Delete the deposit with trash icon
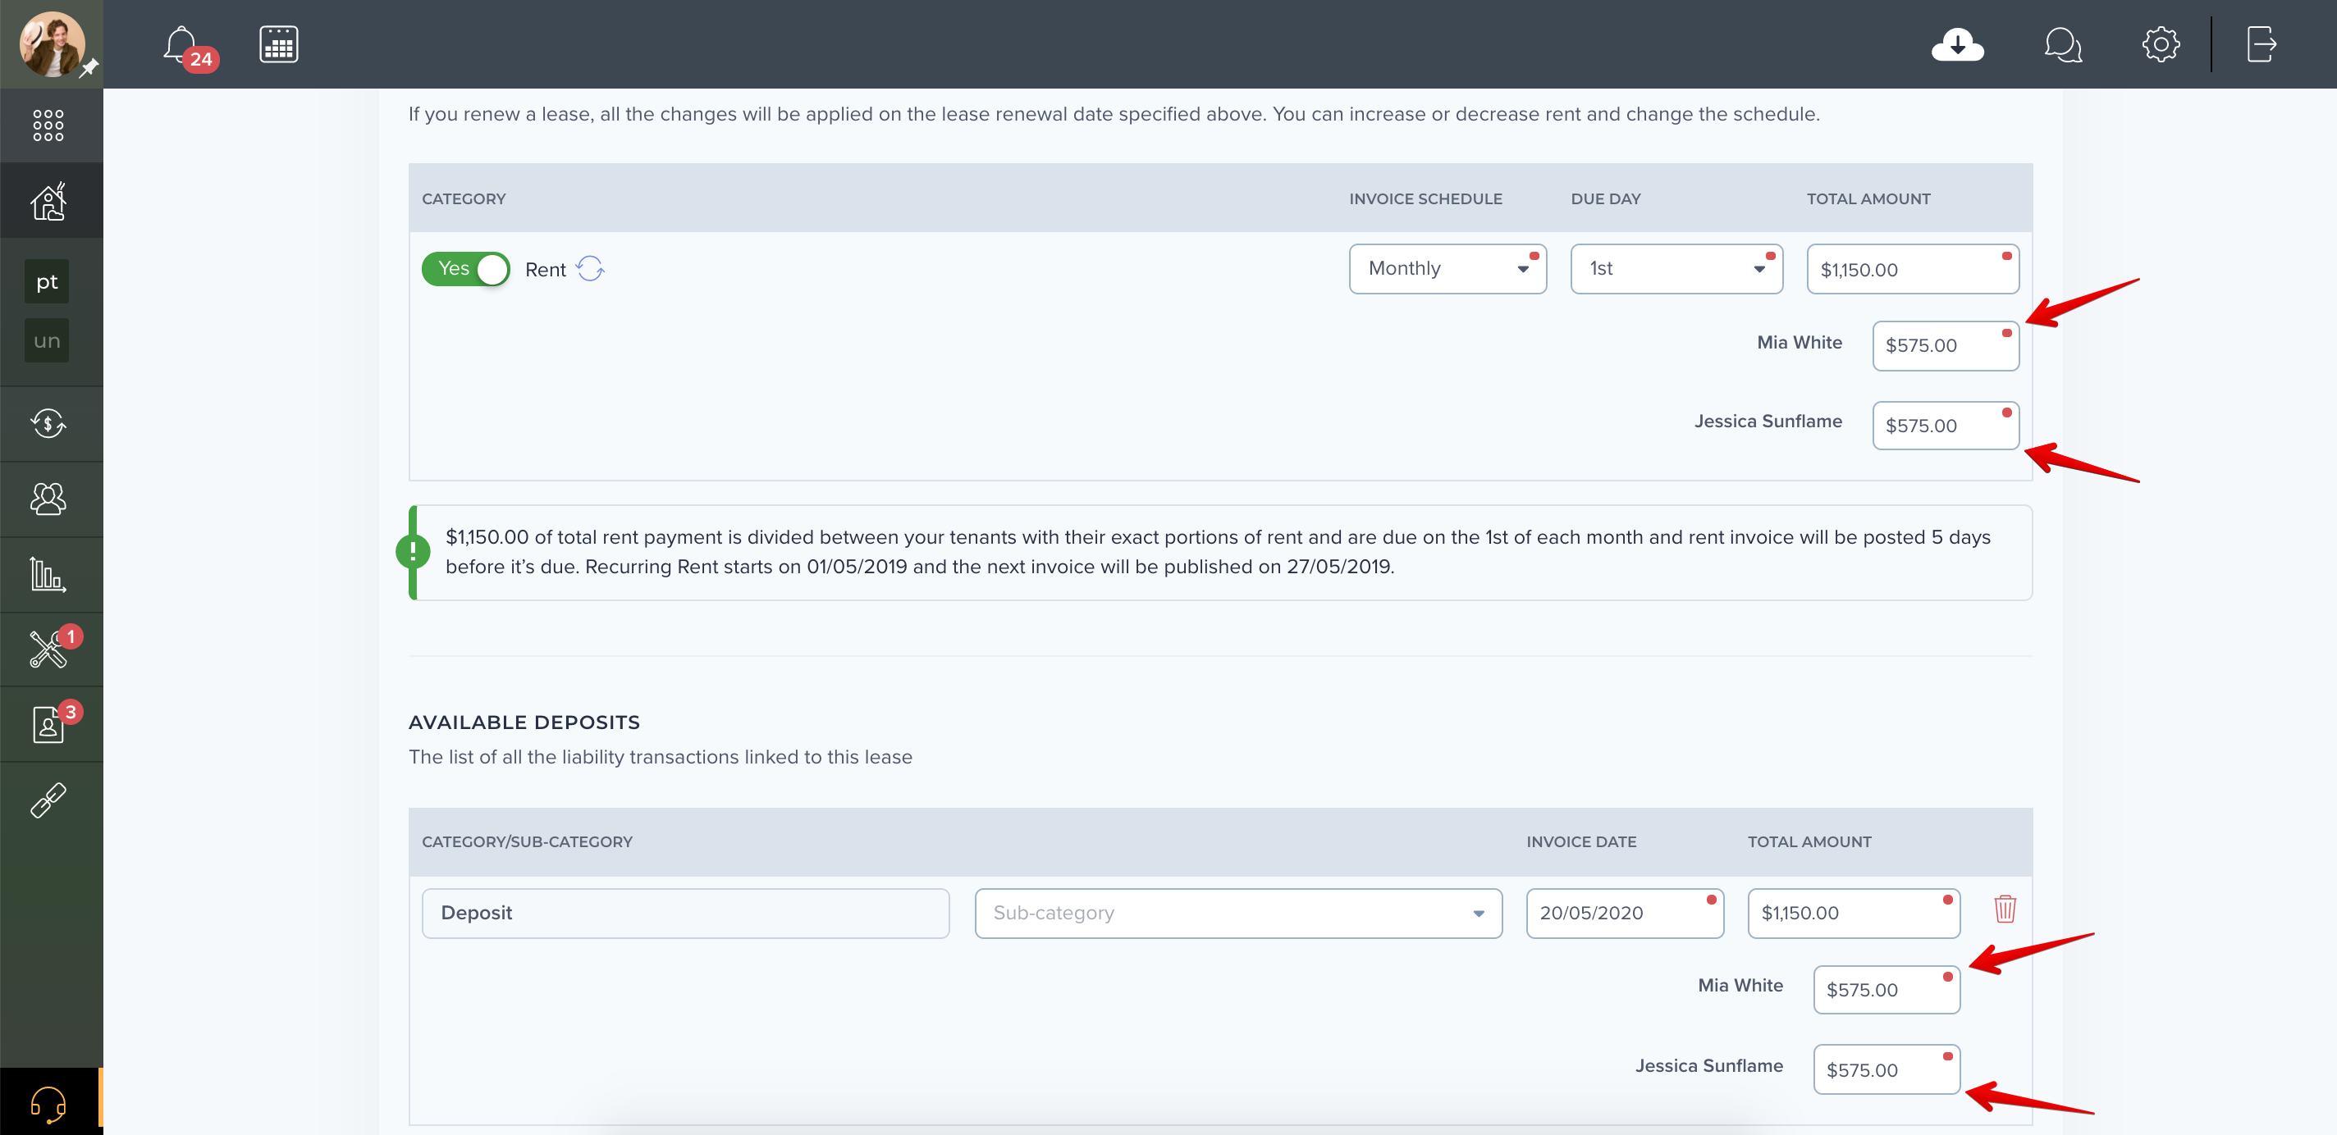The width and height of the screenshot is (2337, 1135). [2005, 909]
